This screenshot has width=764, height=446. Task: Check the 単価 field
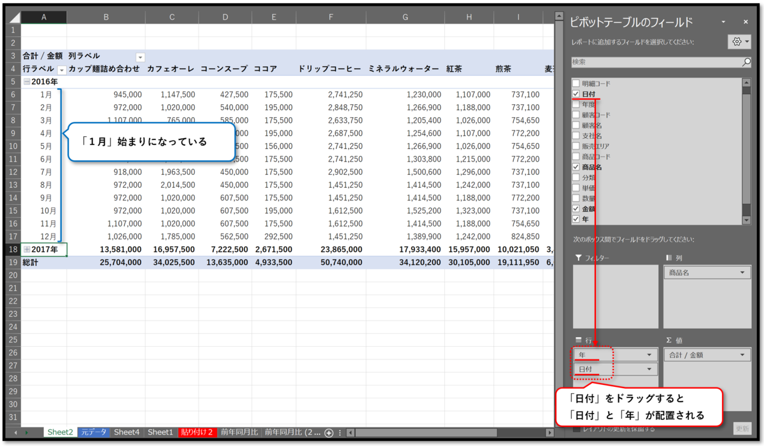point(576,188)
